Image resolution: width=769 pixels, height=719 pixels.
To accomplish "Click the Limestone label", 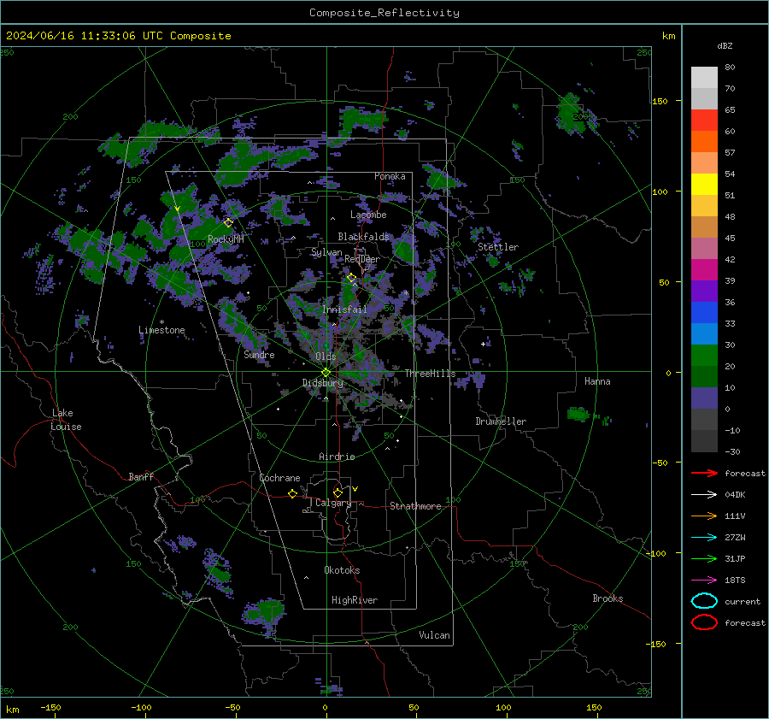I will tap(161, 330).
